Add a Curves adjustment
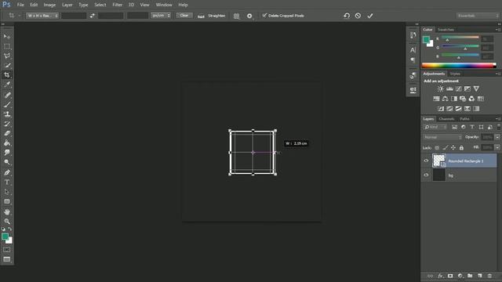 458,89
